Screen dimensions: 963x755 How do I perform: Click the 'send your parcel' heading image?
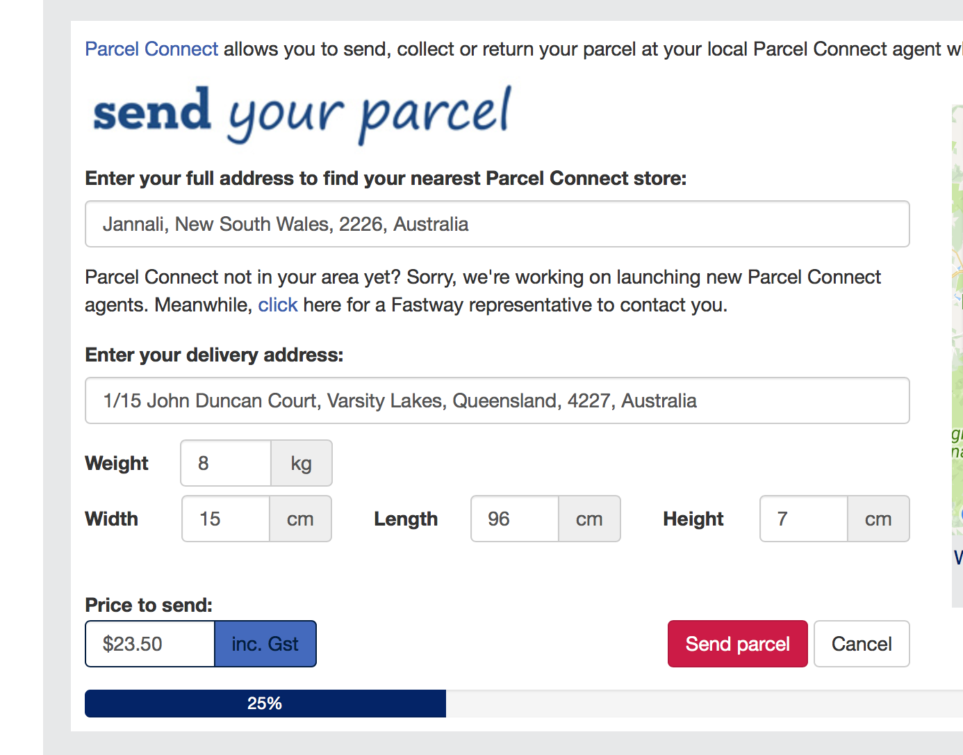pyautogui.click(x=302, y=114)
